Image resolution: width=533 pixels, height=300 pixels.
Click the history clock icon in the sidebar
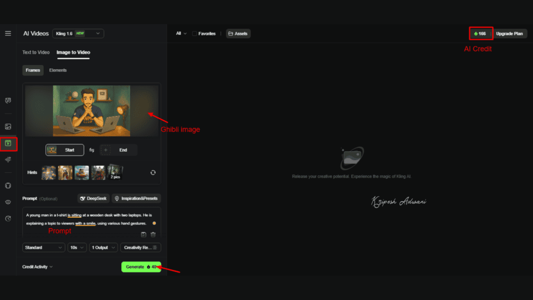[x=8, y=218]
